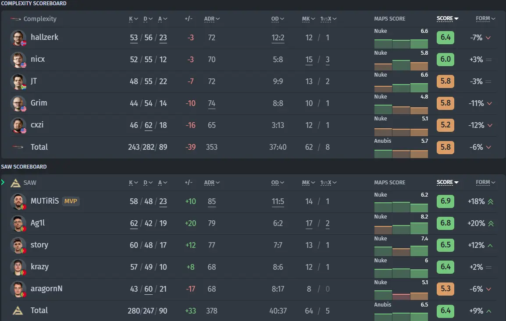Open hallzerk's player profile
Image resolution: width=506 pixels, height=321 pixels.
[45, 37]
